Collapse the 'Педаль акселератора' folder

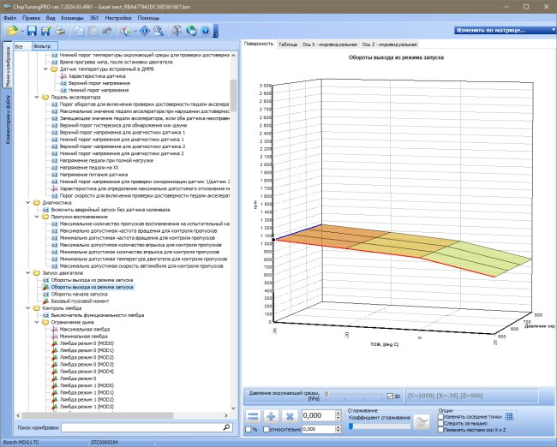point(37,97)
